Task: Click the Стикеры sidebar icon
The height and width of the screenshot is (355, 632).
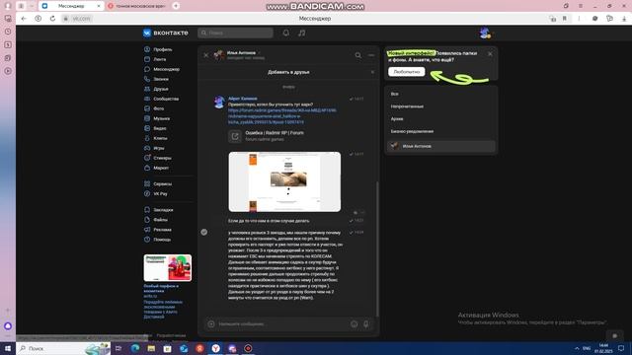Action: [147, 158]
